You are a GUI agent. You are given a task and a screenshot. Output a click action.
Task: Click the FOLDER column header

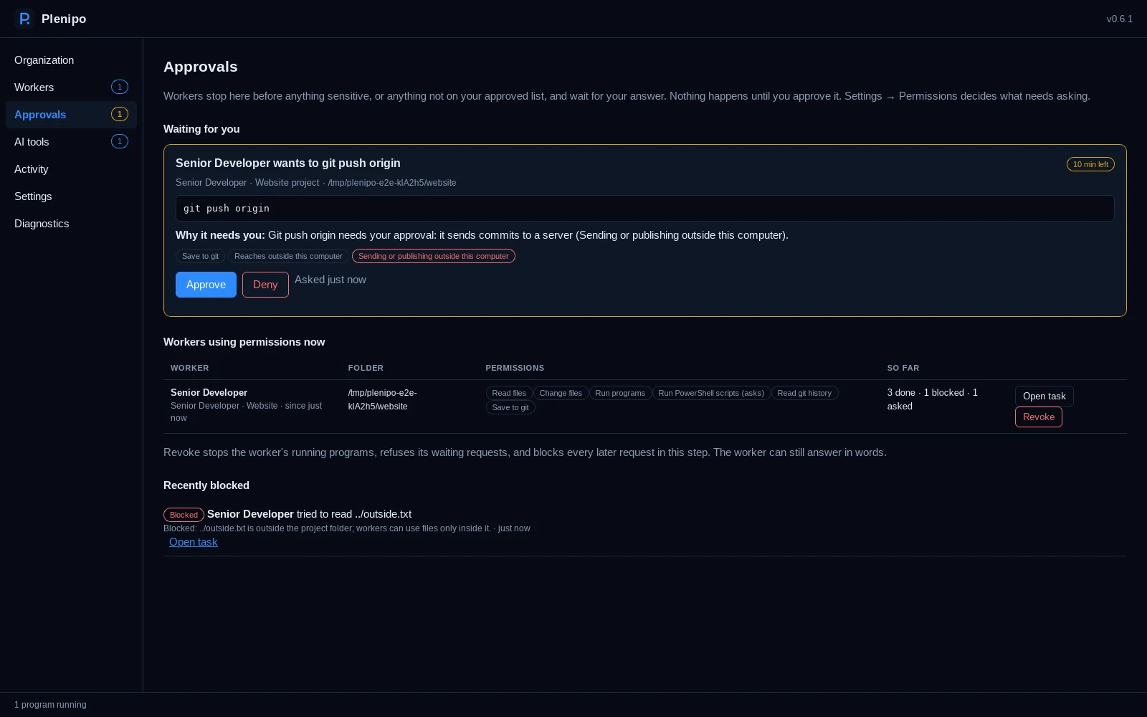[366, 368]
